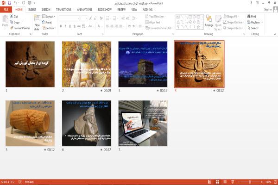Image resolution: width=278 pixels, height=185 pixels.
Task: Select slide 5 Cyrus cylinder thumbnail
Action: (30, 123)
